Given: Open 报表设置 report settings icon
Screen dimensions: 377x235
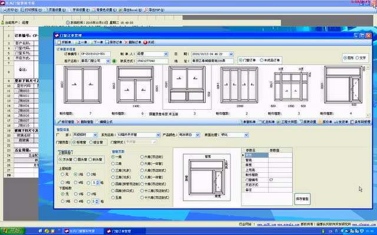Looking at the screenshot, I should click(x=307, y=122).
